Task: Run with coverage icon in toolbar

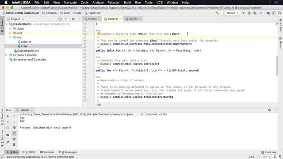Action: coord(255,13)
